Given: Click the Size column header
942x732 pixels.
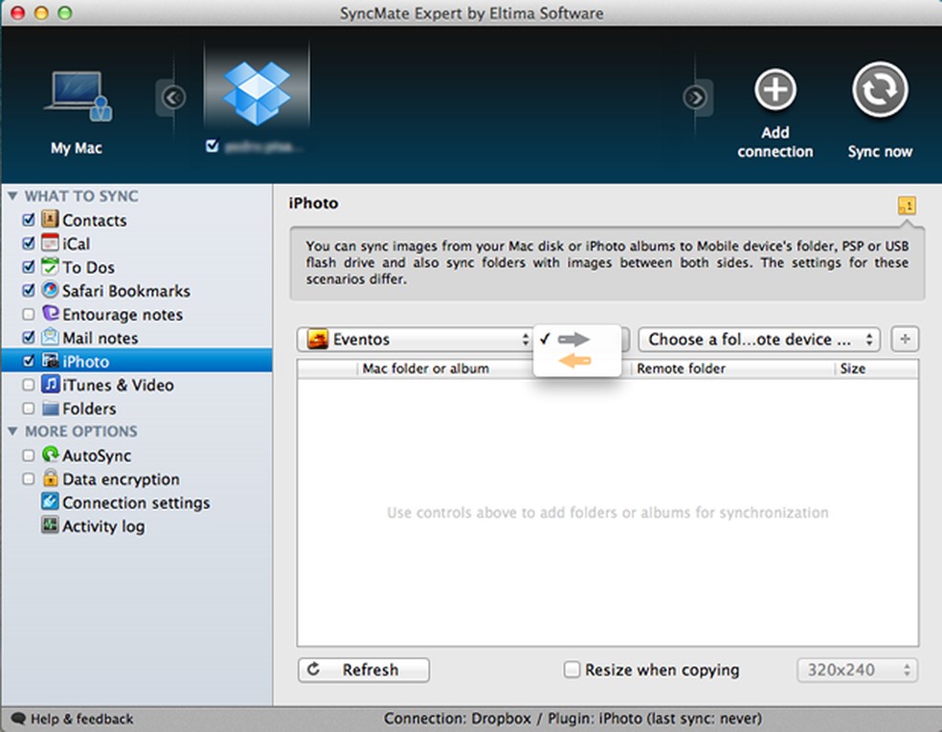Looking at the screenshot, I should [852, 368].
